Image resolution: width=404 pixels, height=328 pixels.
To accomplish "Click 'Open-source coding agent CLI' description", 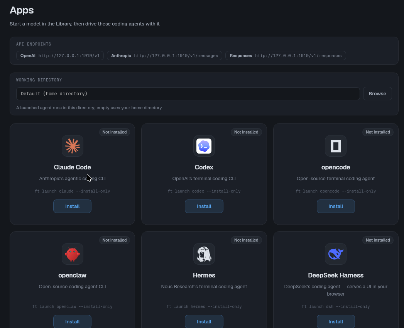I will coord(73,286).
